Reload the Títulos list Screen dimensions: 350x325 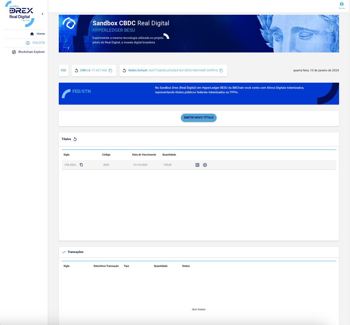click(75, 139)
